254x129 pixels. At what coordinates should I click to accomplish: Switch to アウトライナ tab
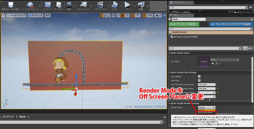coord(181,3)
